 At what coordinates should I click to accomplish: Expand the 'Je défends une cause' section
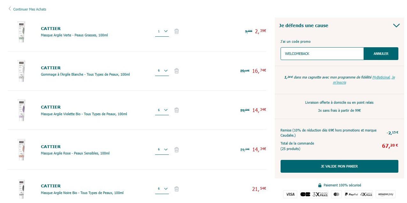(396, 26)
